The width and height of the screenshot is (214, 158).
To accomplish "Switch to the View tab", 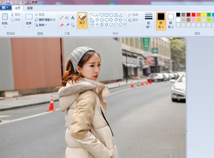I will coord(30,8).
